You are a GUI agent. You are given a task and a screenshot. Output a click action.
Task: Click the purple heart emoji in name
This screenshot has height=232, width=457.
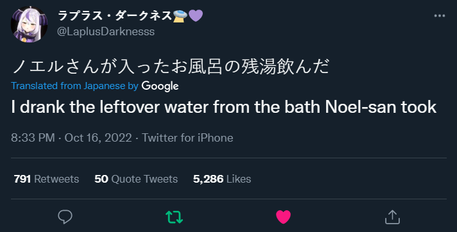pyautogui.click(x=196, y=16)
